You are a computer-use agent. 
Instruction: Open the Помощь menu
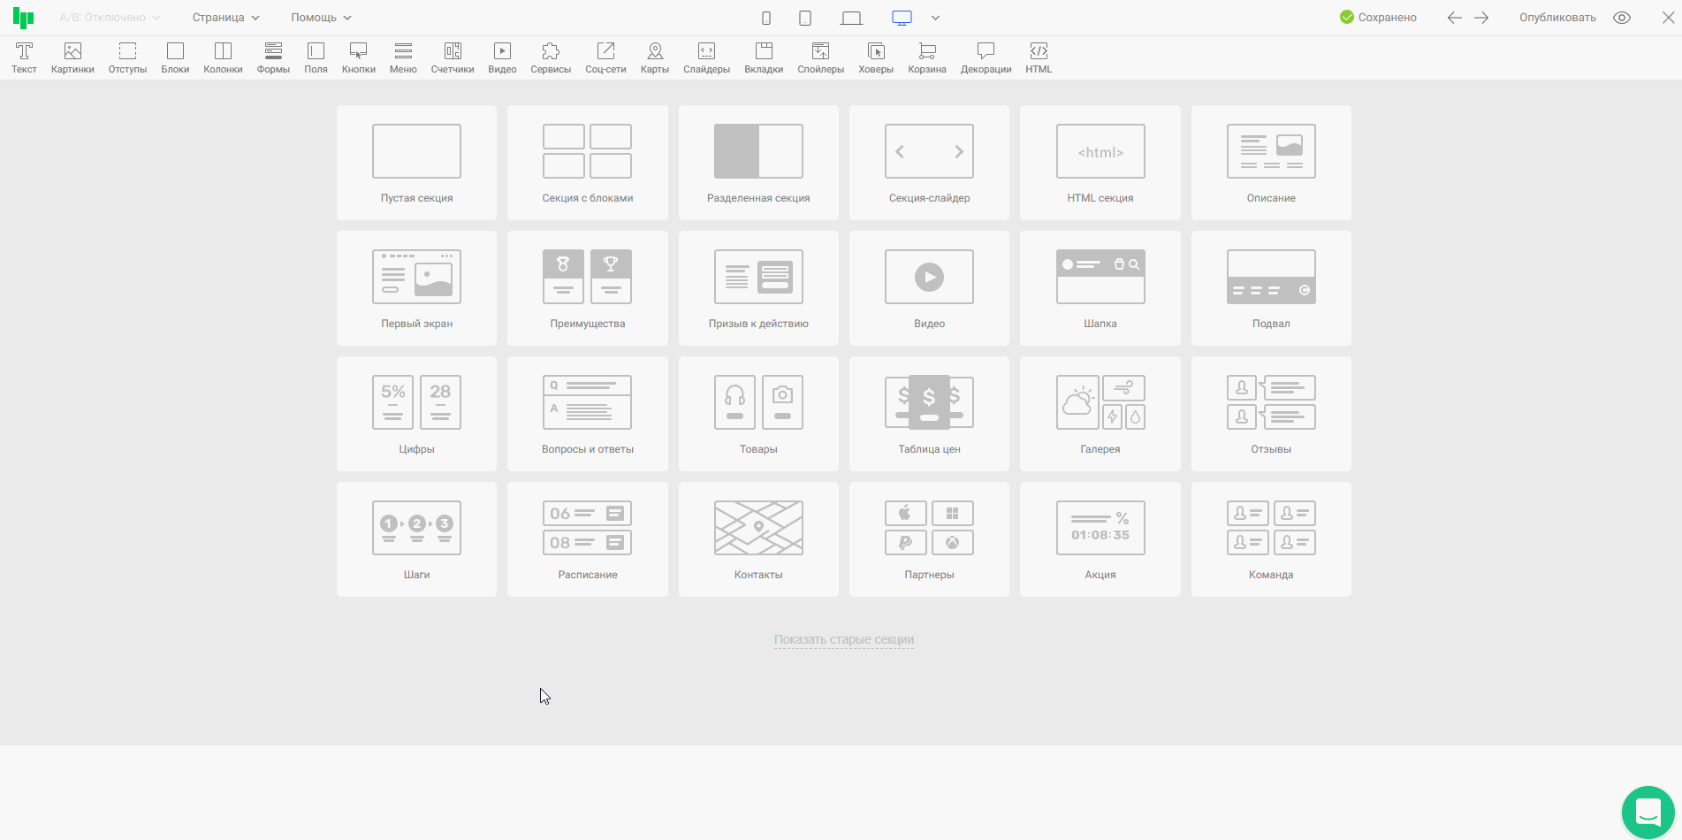tap(321, 18)
